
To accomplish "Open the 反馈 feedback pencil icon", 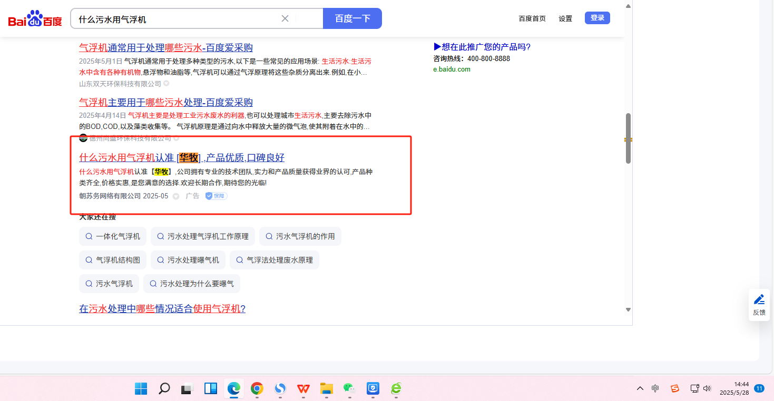I will pos(759,305).
